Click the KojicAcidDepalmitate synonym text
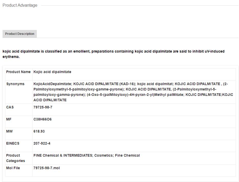This screenshot has width=239, height=182. pyautogui.click(x=52, y=84)
